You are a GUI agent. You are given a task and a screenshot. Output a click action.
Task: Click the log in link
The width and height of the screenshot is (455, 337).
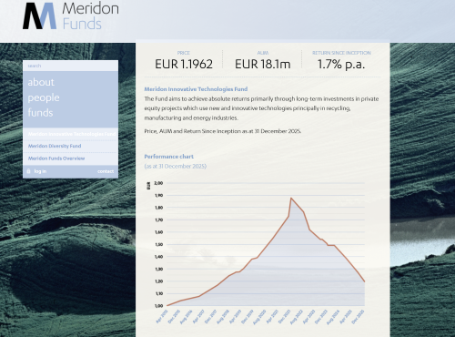pos(40,171)
